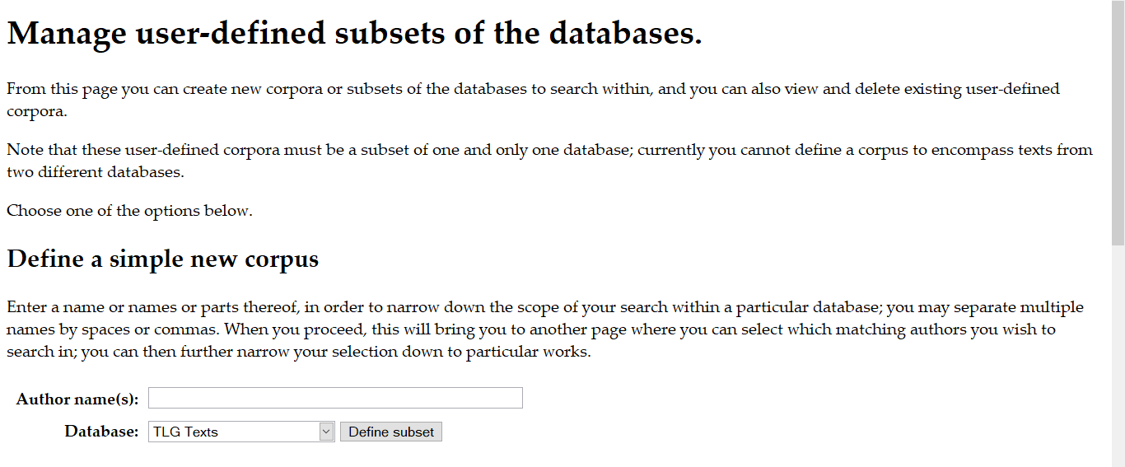This screenshot has width=1125, height=467.
Task: Select the 'TLG Texts' value text in the combo box
Action: tap(185, 432)
